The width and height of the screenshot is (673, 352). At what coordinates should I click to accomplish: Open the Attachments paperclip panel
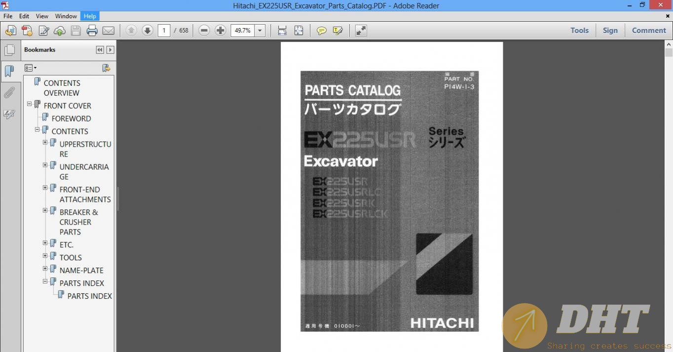click(9, 93)
